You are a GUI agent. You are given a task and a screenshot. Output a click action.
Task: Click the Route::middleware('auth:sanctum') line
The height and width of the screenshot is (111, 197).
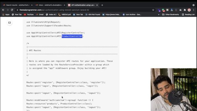pos(60,100)
